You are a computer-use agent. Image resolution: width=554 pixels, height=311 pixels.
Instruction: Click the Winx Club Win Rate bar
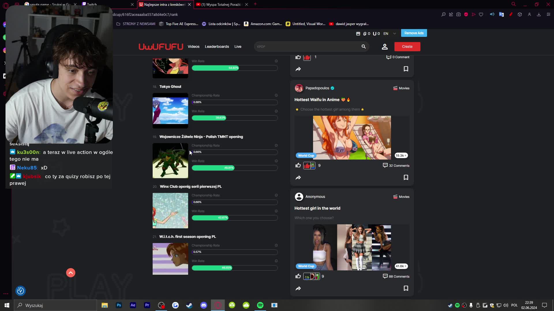pyautogui.click(x=235, y=218)
